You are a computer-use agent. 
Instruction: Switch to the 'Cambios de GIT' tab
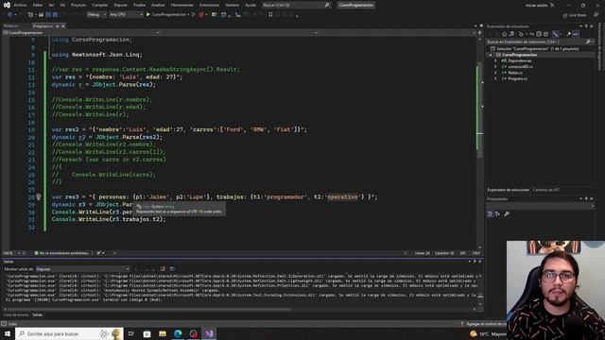[545, 190]
